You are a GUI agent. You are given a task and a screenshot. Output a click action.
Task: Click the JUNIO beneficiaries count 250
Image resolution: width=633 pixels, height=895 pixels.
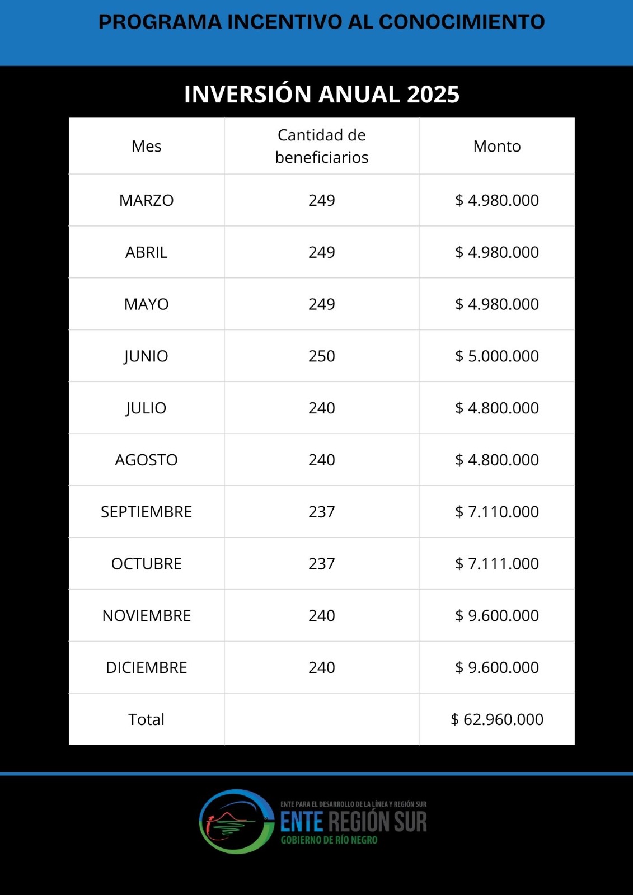click(321, 356)
